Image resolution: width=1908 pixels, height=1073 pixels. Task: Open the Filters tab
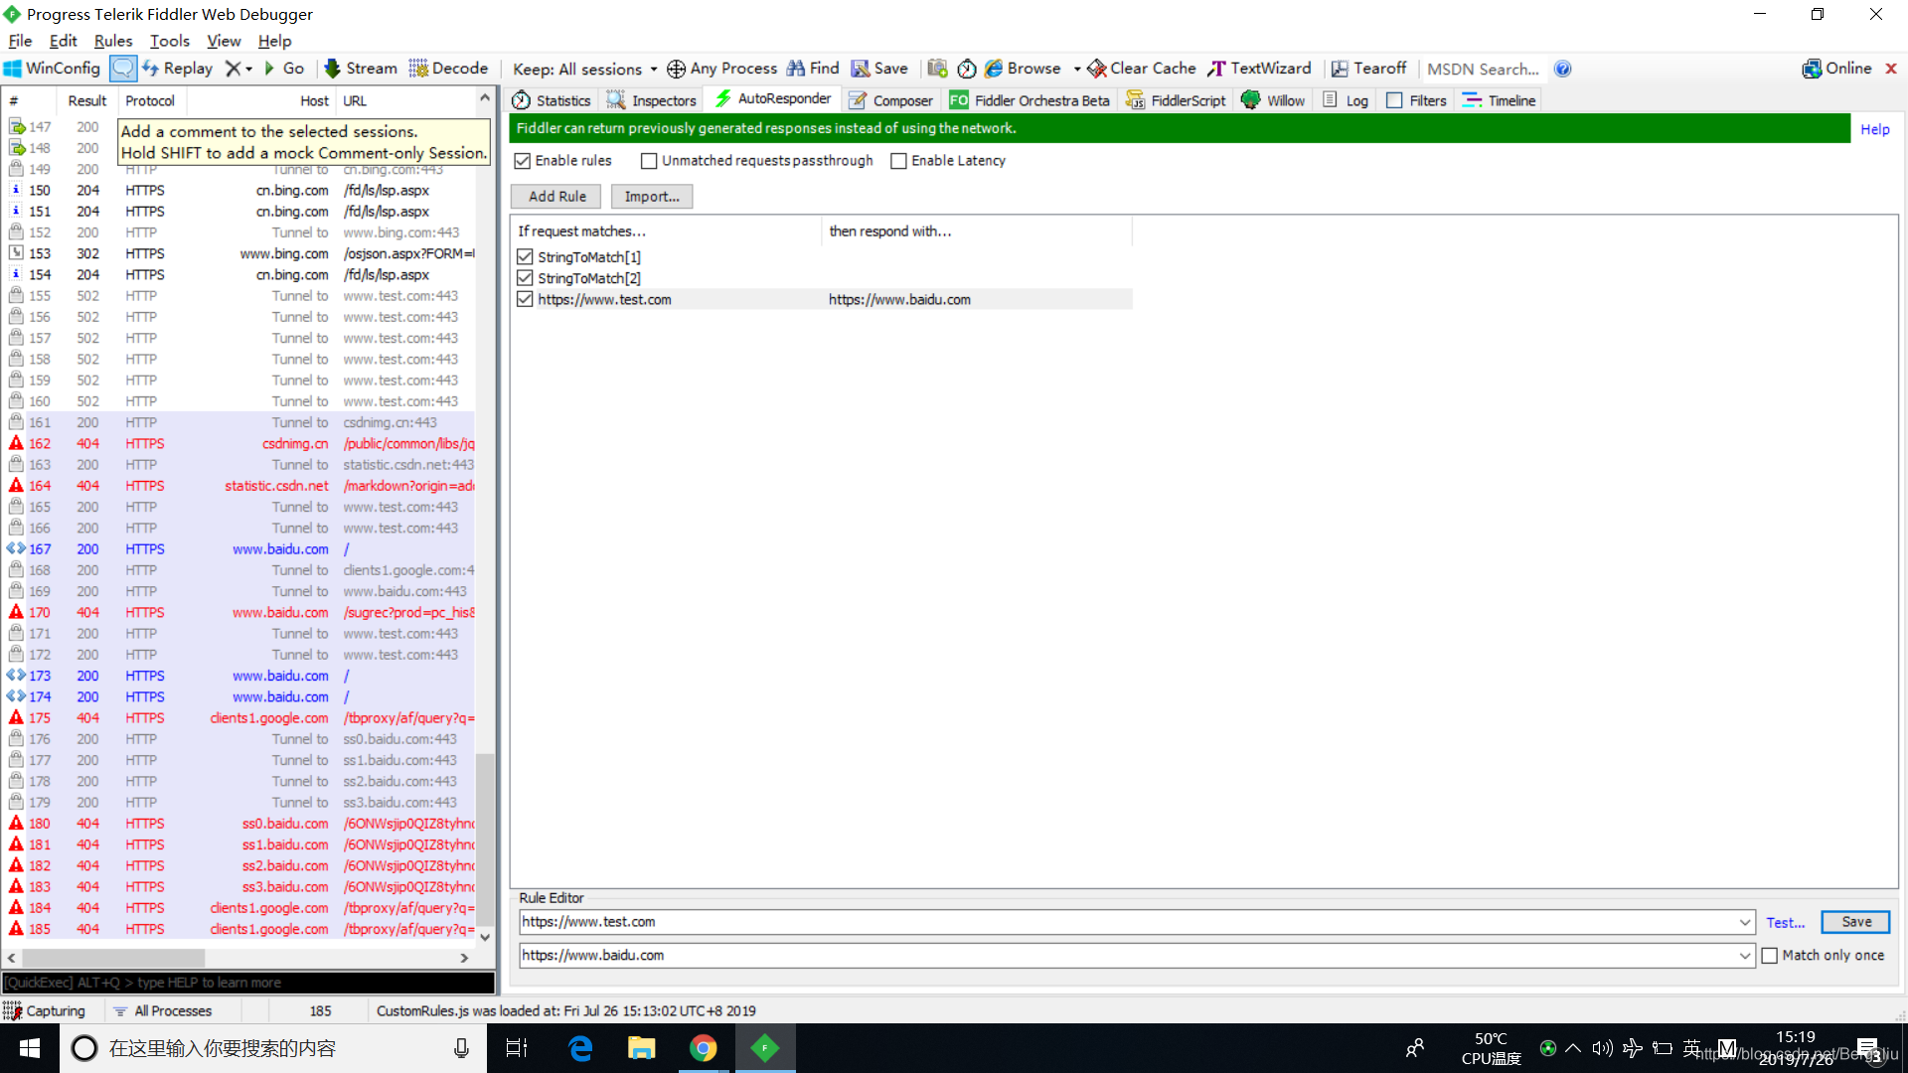[1417, 100]
